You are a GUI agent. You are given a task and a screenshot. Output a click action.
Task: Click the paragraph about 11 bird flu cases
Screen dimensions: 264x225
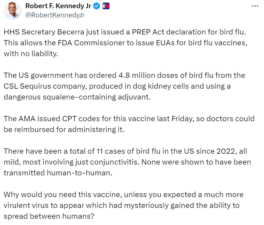coord(127,162)
